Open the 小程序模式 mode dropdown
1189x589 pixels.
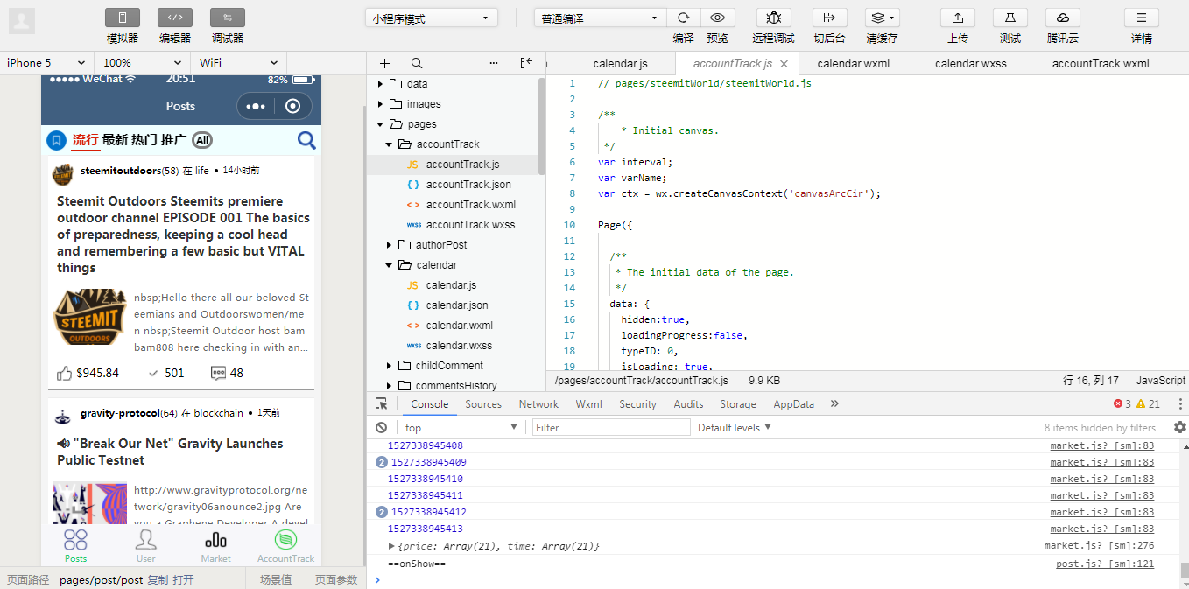432,18
